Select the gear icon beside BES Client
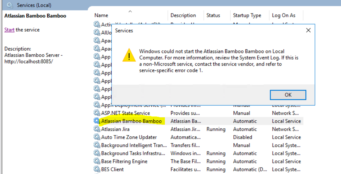The height and width of the screenshot is (174, 341). (97, 169)
